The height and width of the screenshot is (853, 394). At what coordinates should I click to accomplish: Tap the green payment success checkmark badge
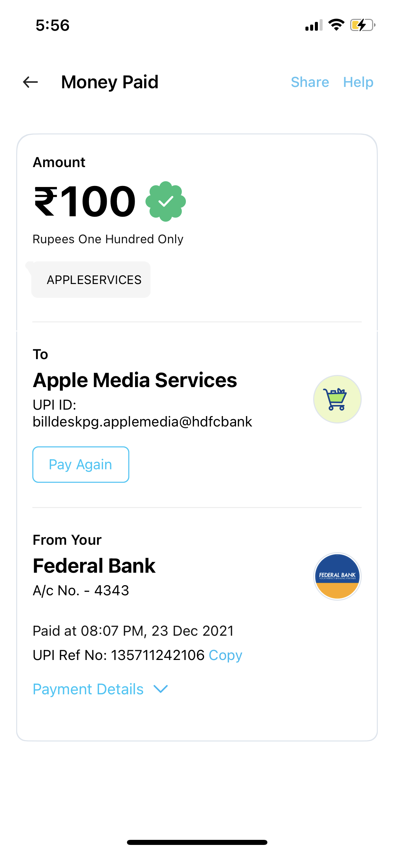click(x=166, y=201)
